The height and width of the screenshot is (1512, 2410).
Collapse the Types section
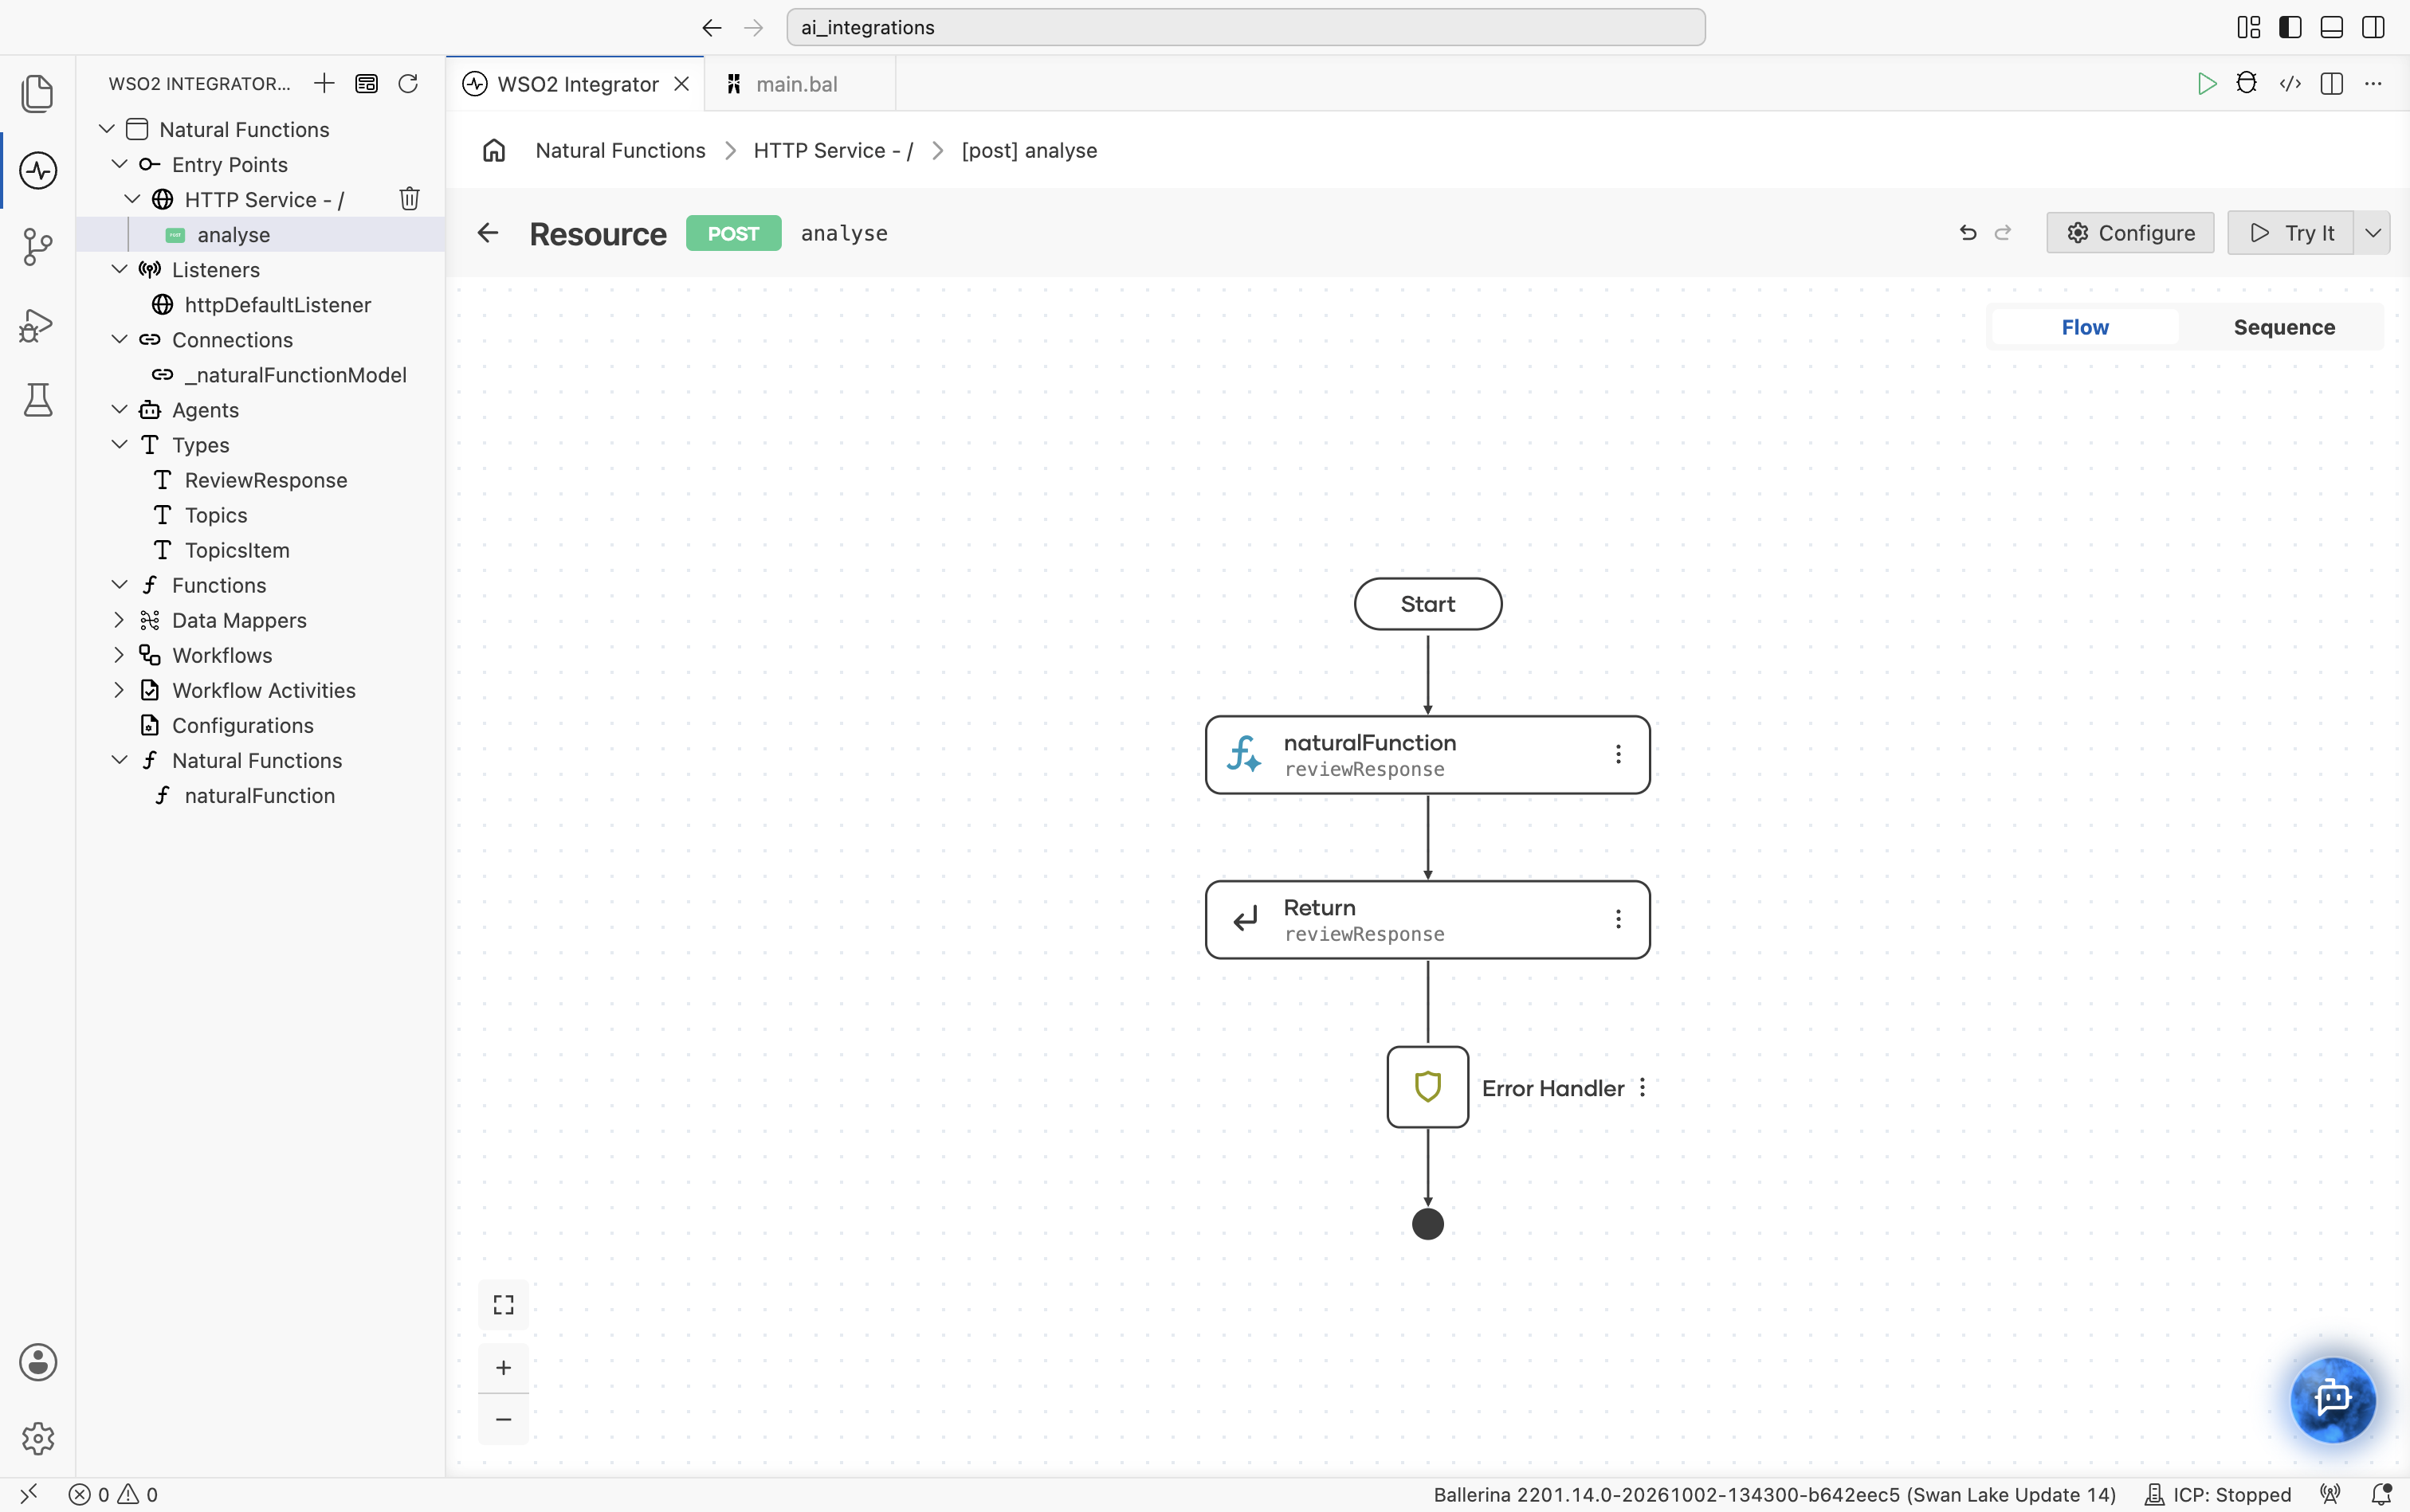(x=119, y=444)
